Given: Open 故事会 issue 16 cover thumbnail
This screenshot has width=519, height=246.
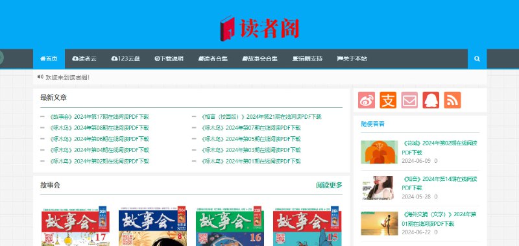Looking at the screenshot, I should pos(230,226).
